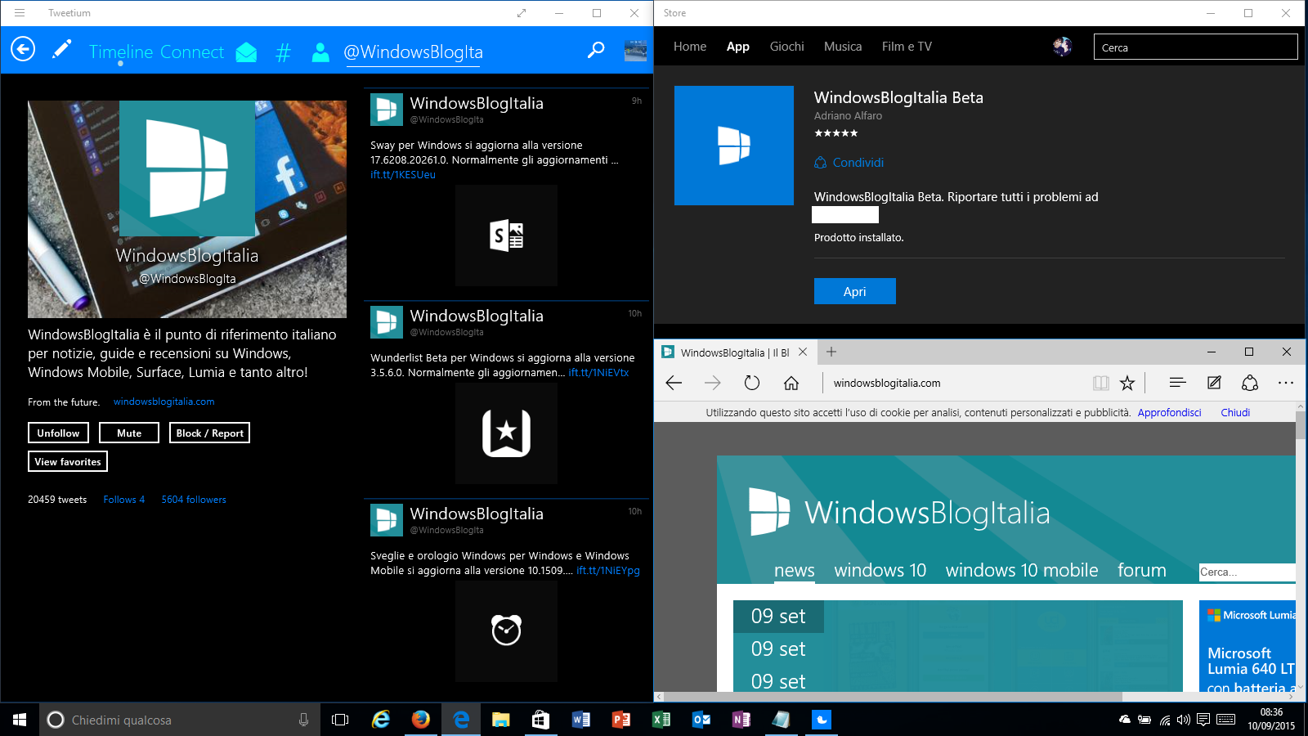This screenshot has height=736, width=1308.
Task: Toggle Tweetium fullscreen expand arrows
Action: tap(522, 13)
